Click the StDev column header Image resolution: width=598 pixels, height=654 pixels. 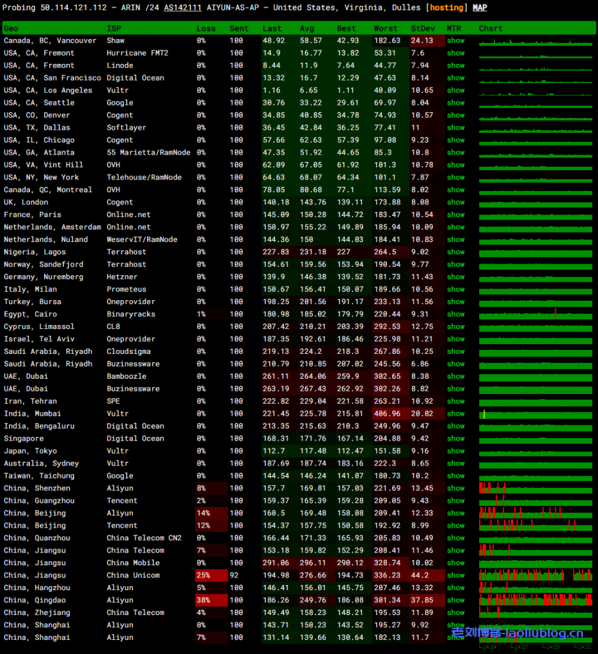421,29
